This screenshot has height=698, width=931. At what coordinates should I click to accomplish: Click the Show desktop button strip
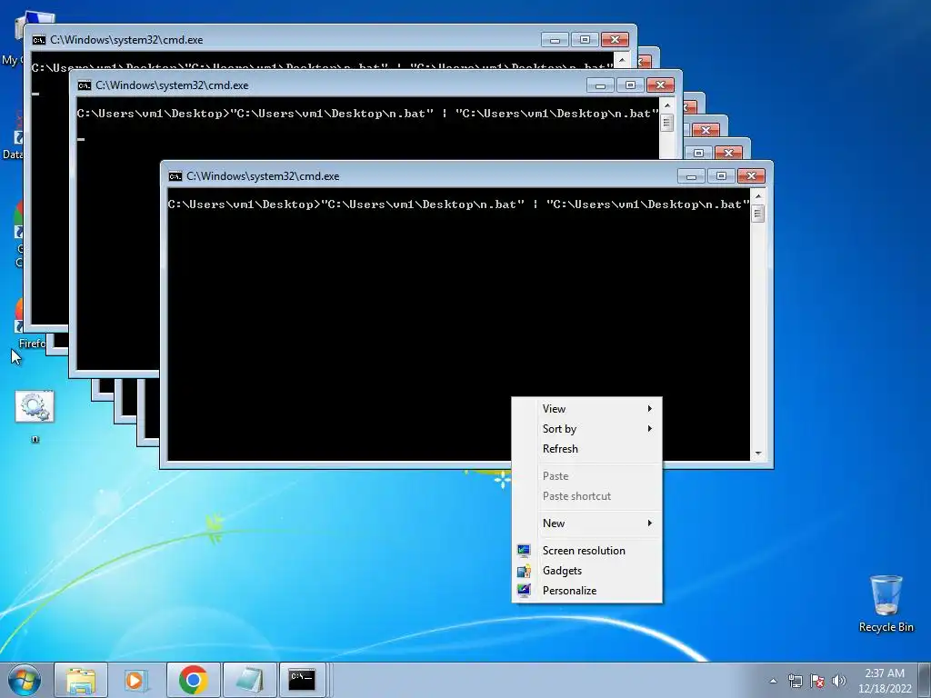click(925, 680)
